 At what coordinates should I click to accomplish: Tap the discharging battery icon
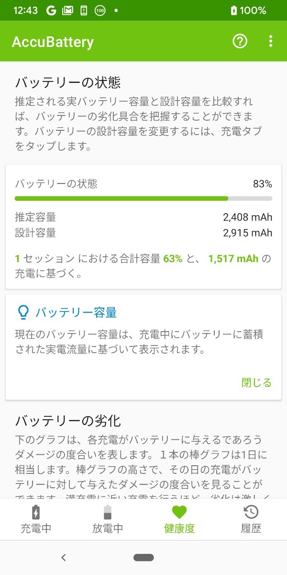108,512
